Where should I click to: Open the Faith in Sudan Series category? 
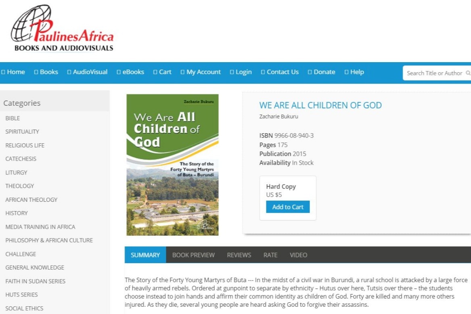(x=35, y=281)
